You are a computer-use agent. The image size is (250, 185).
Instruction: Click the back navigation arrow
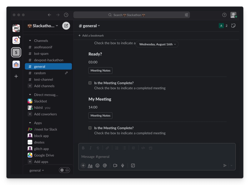click(49, 15)
